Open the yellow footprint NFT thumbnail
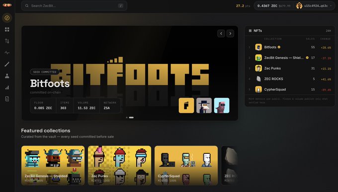338x192 pixels. tap(186, 106)
